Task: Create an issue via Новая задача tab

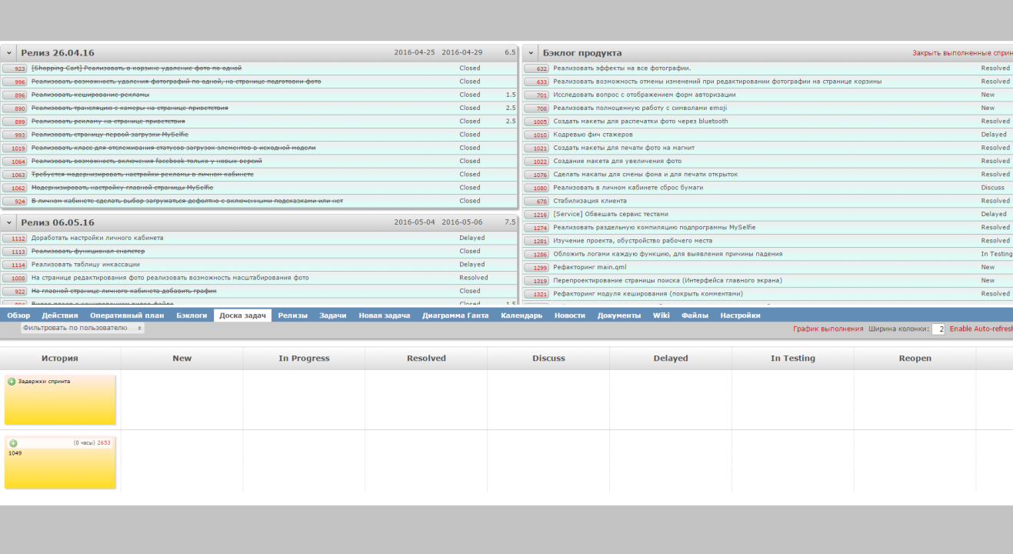Action: (385, 315)
